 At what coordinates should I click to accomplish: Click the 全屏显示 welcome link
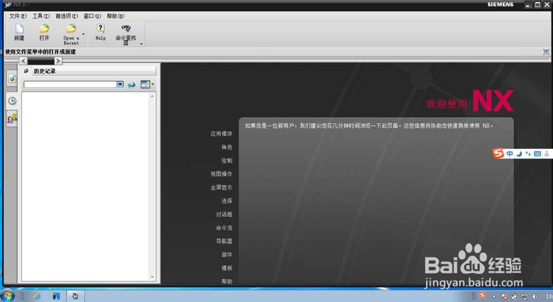(222, 188)
